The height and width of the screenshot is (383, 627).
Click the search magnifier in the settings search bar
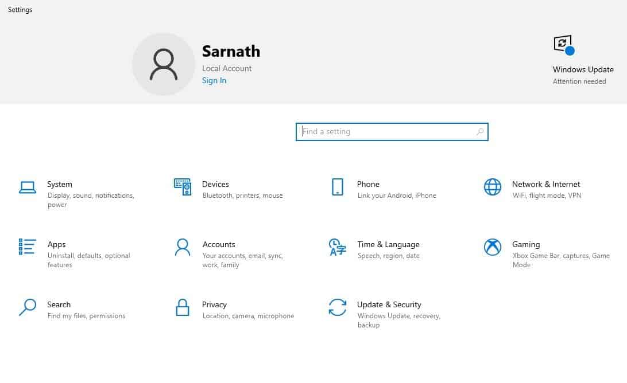tap(479, 131)
